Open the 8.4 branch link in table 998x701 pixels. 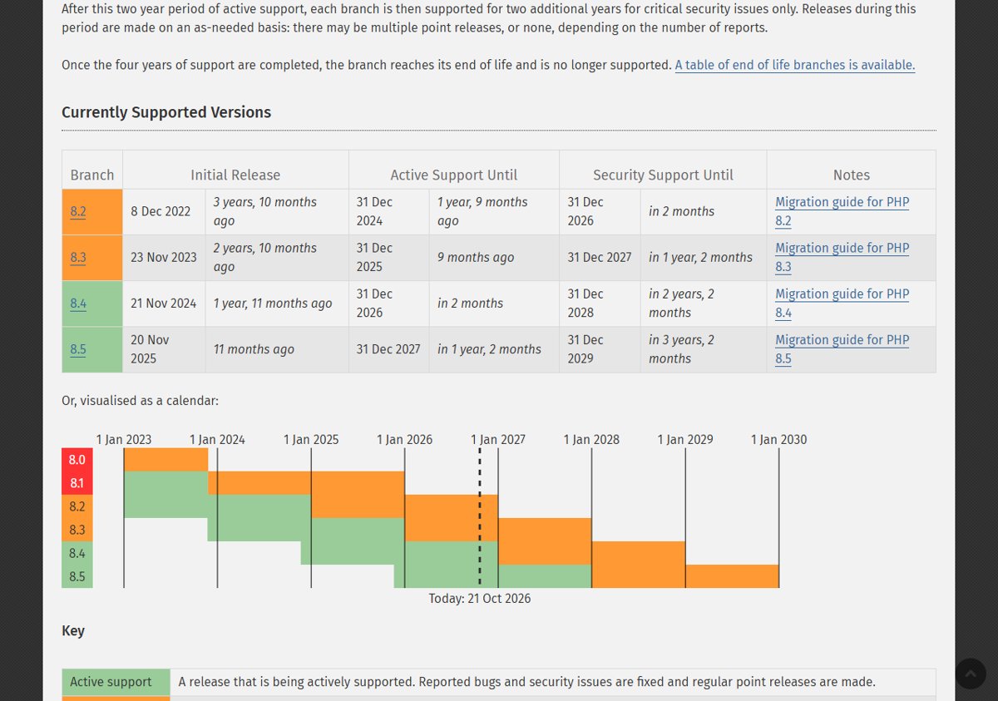coord(78,304)
